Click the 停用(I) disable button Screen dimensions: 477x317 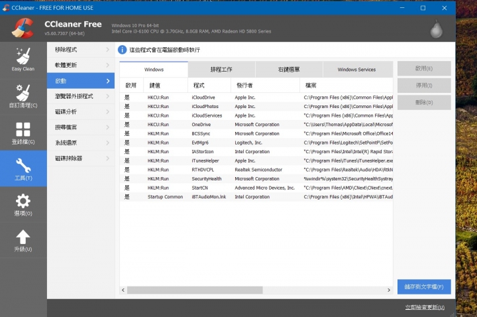pyautogui.click(x=424, y=86)
